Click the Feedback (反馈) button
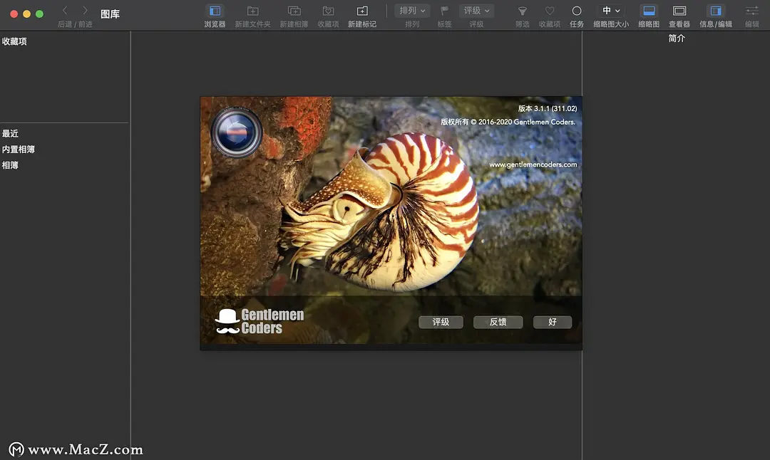 [498, 322]
